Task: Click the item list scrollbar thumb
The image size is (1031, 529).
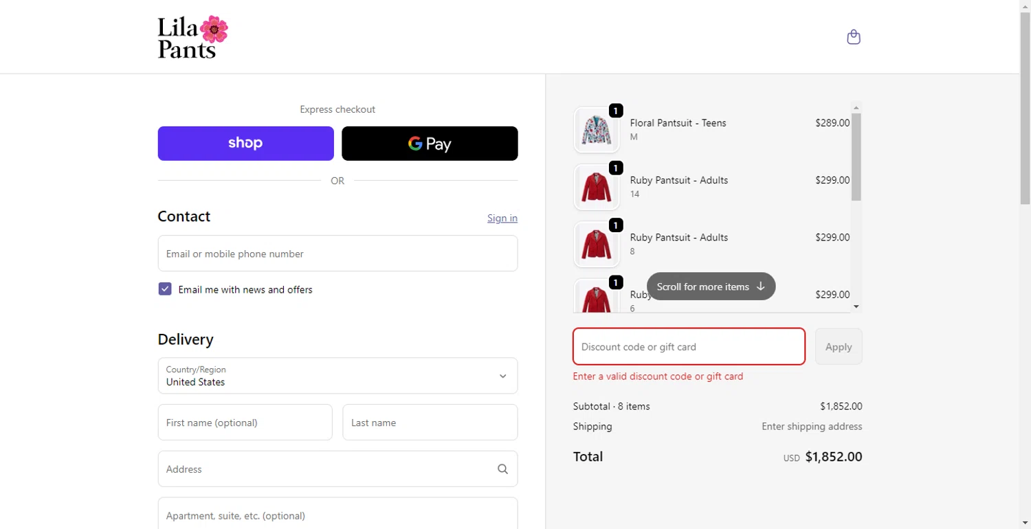Action: tap(856, 157)
